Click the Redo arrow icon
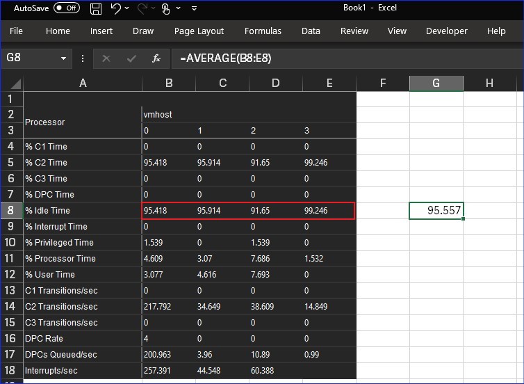Image resolution: width=524 pixels, height=384 pixels. click(x=142, y=8)
